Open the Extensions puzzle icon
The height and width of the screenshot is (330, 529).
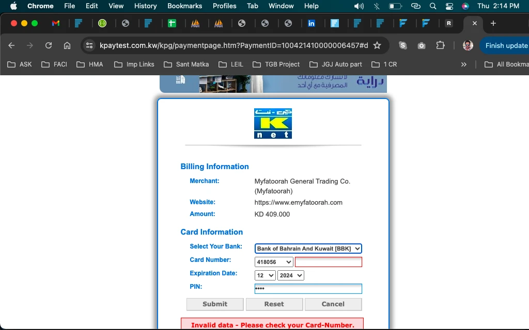click(440, 45)
